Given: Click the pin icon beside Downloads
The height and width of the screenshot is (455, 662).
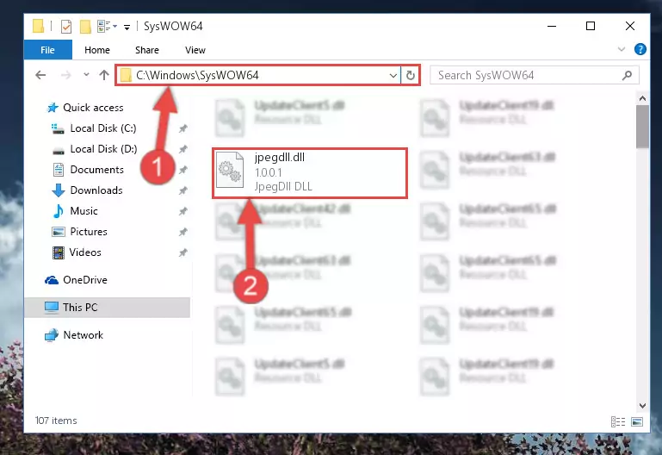Looking at the screenshot, I should 183,190.
